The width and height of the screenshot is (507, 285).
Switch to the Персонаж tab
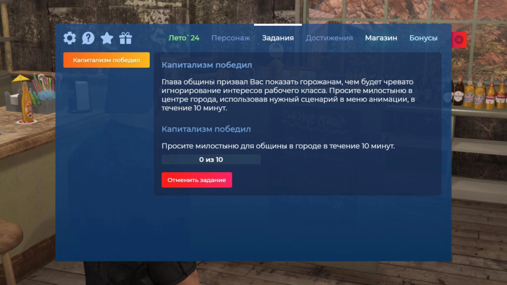[231, 37]
